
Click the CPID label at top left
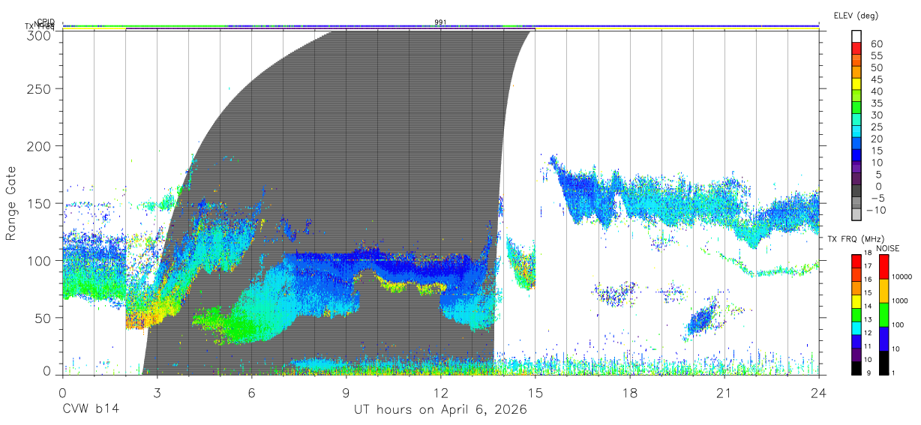46,22
